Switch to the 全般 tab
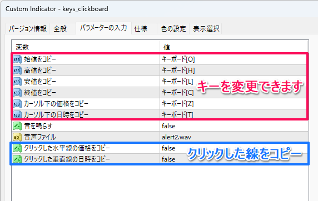This screenshot has height=201, width=318. 63,28
